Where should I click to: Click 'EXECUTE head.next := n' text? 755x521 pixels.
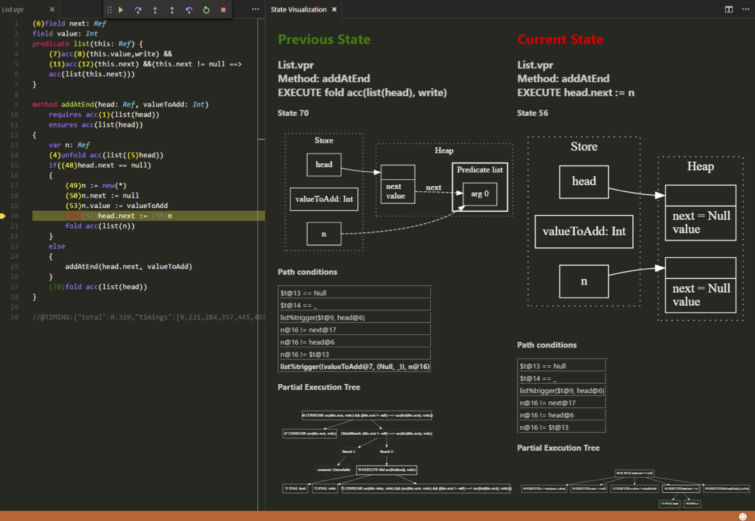(x=576, y=93)
